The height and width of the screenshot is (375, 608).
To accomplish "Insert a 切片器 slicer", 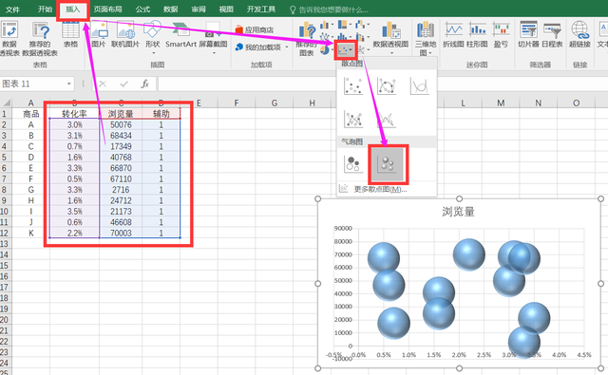I will 528,35.
